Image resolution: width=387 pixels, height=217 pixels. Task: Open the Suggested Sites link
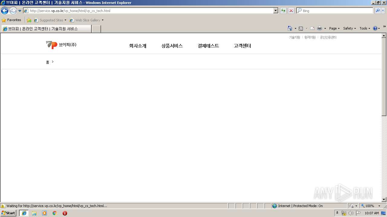[50, 20]
